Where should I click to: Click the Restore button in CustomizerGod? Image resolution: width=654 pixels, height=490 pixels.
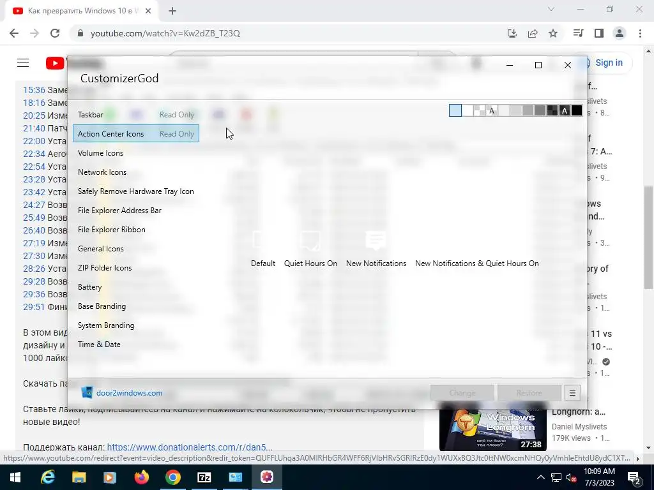pos(529,393)
